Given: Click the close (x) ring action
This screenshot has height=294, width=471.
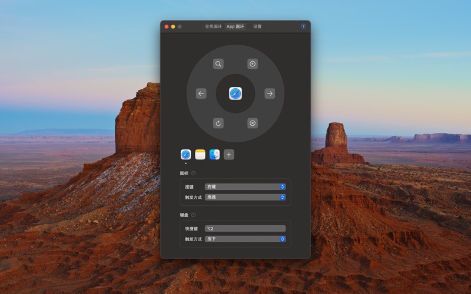Looking at the screenshot, I should click(253, 123).
